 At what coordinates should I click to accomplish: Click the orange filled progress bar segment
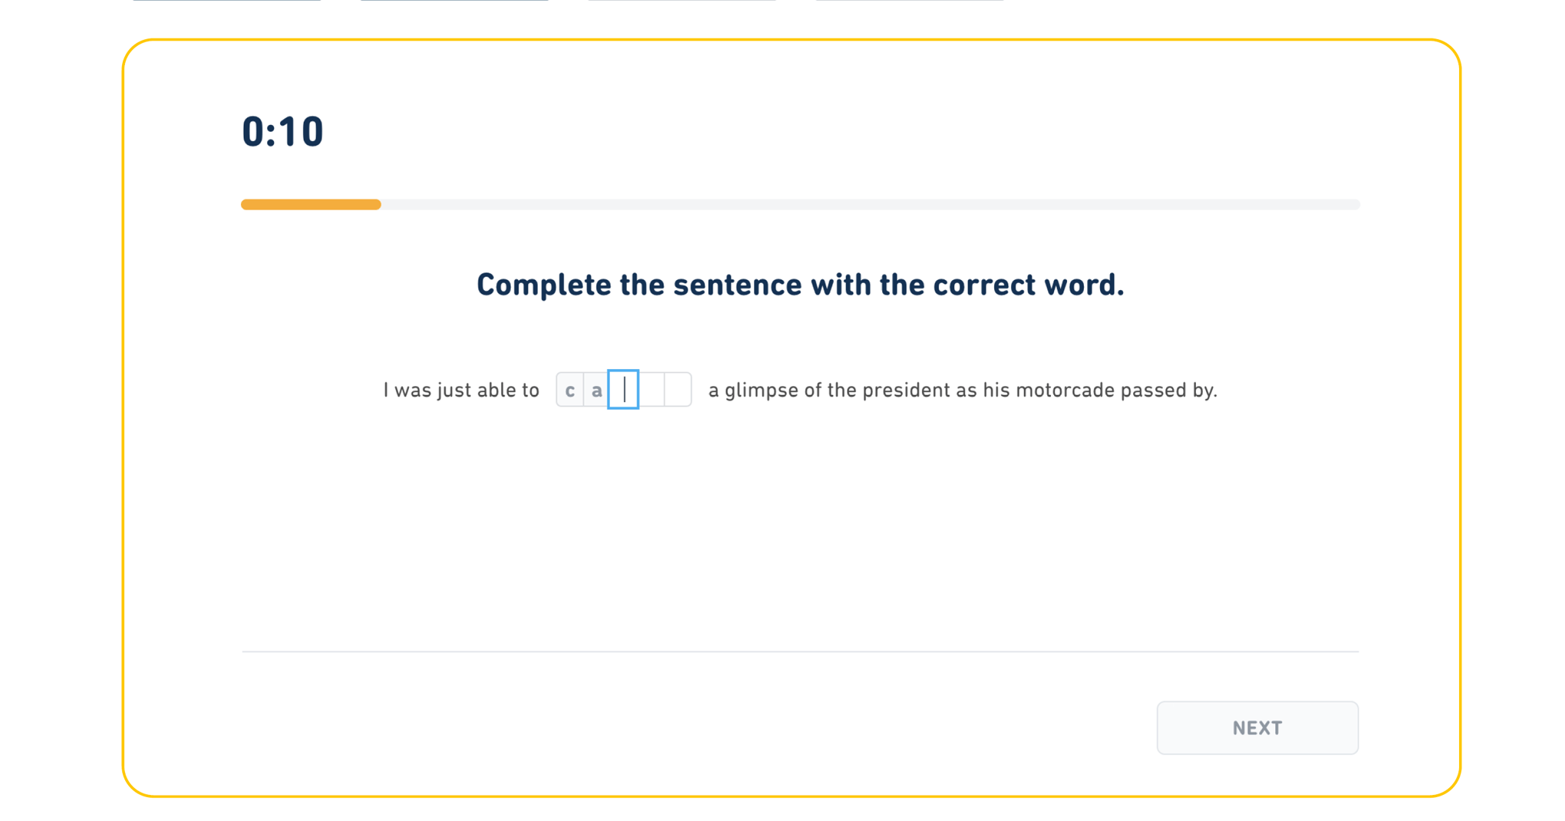tap(311, 205)
